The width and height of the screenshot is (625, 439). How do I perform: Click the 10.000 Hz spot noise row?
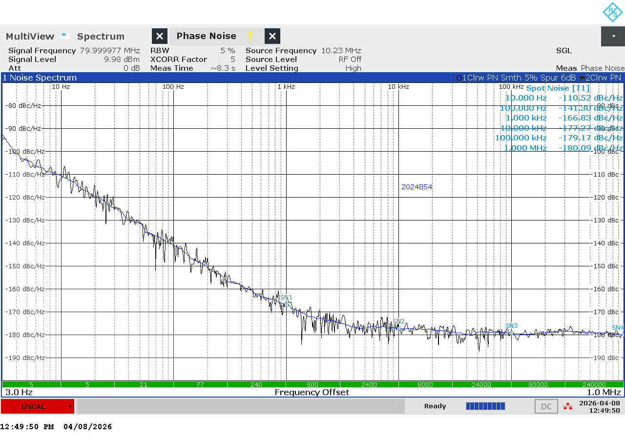pos(563,98)
